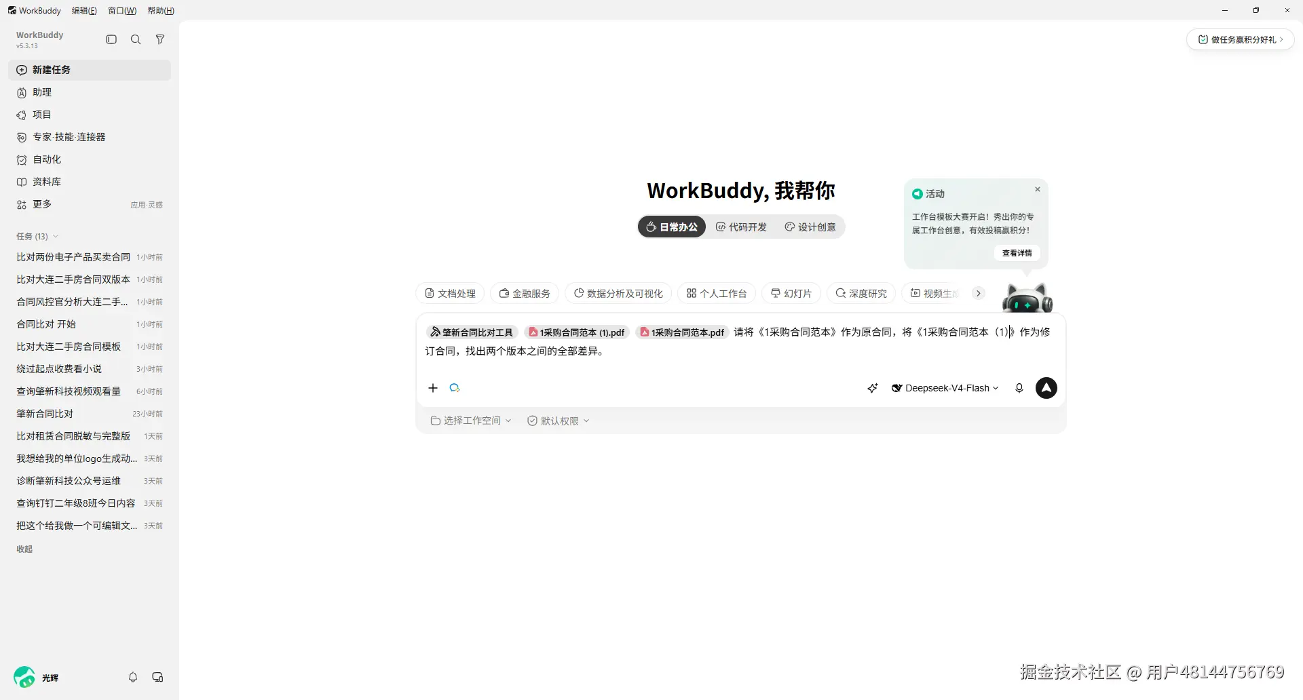The image size is (1303, 700).
Task: Show more categories with right arrow
Action: [x=979, y=293]
